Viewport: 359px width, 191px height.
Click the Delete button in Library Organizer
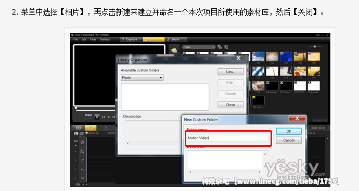[230, 94]
